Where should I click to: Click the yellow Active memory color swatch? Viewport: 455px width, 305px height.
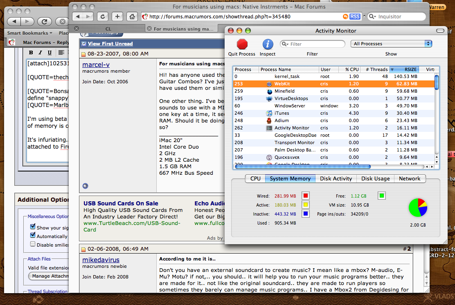point(305,205)
